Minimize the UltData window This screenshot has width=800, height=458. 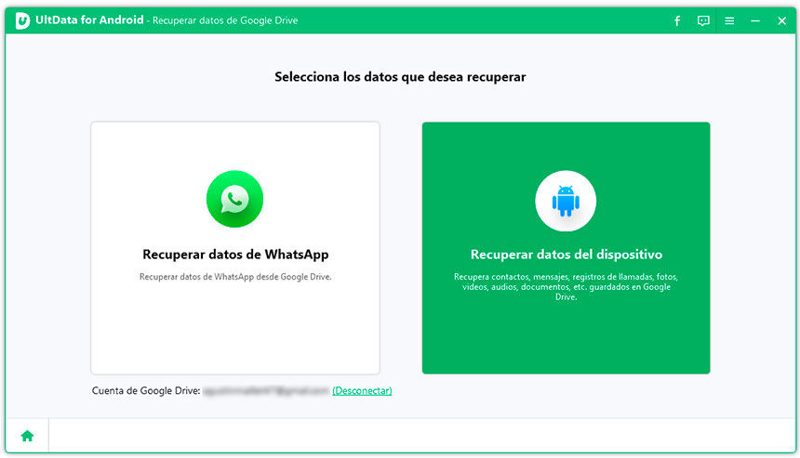(x=755, y=20)
